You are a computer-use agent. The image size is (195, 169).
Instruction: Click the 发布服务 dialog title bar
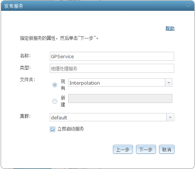pyautogui.click(x=97, y=6)
